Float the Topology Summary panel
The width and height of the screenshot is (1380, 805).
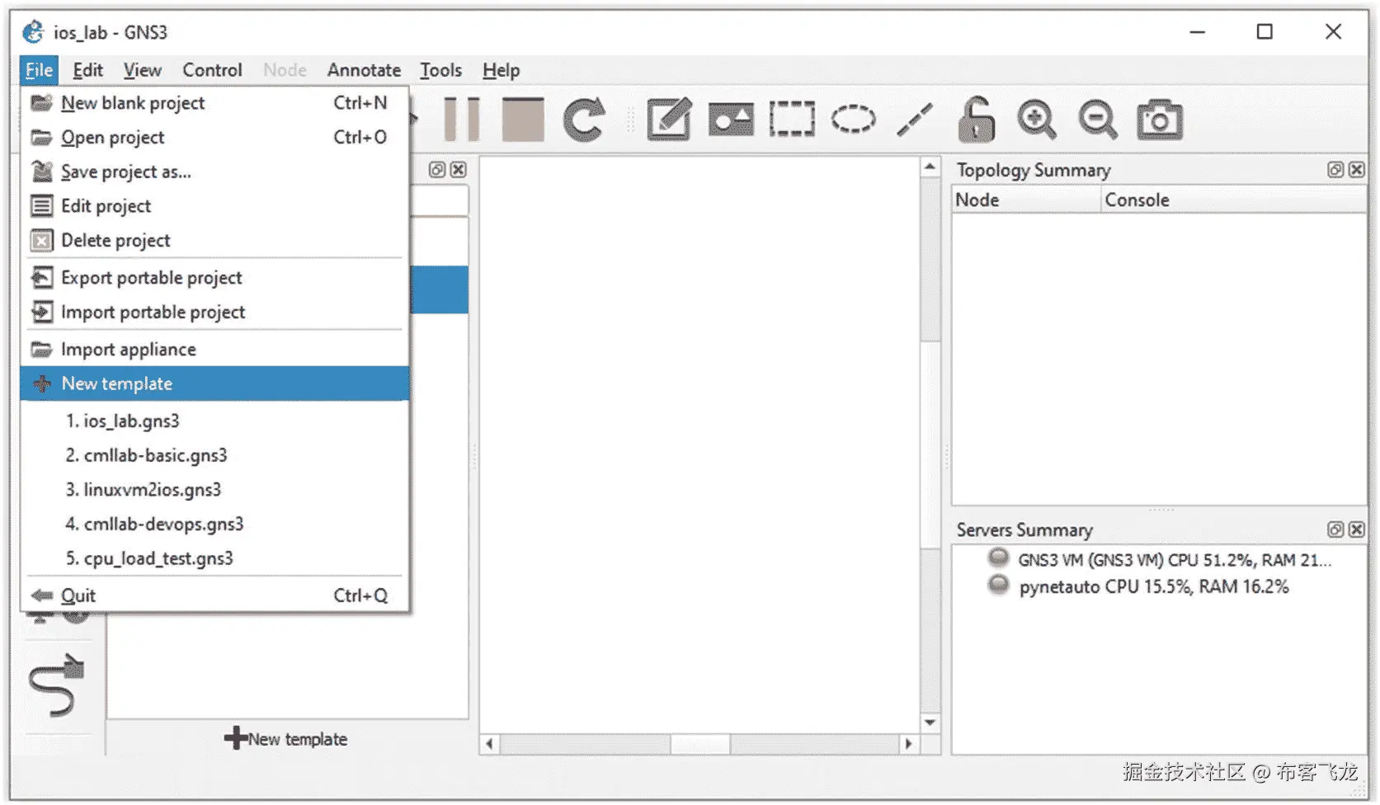(1335, 170)
